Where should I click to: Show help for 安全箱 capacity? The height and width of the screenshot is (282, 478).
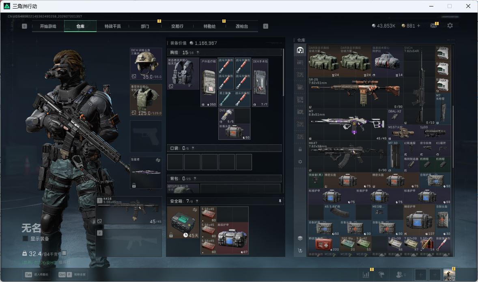197,201
